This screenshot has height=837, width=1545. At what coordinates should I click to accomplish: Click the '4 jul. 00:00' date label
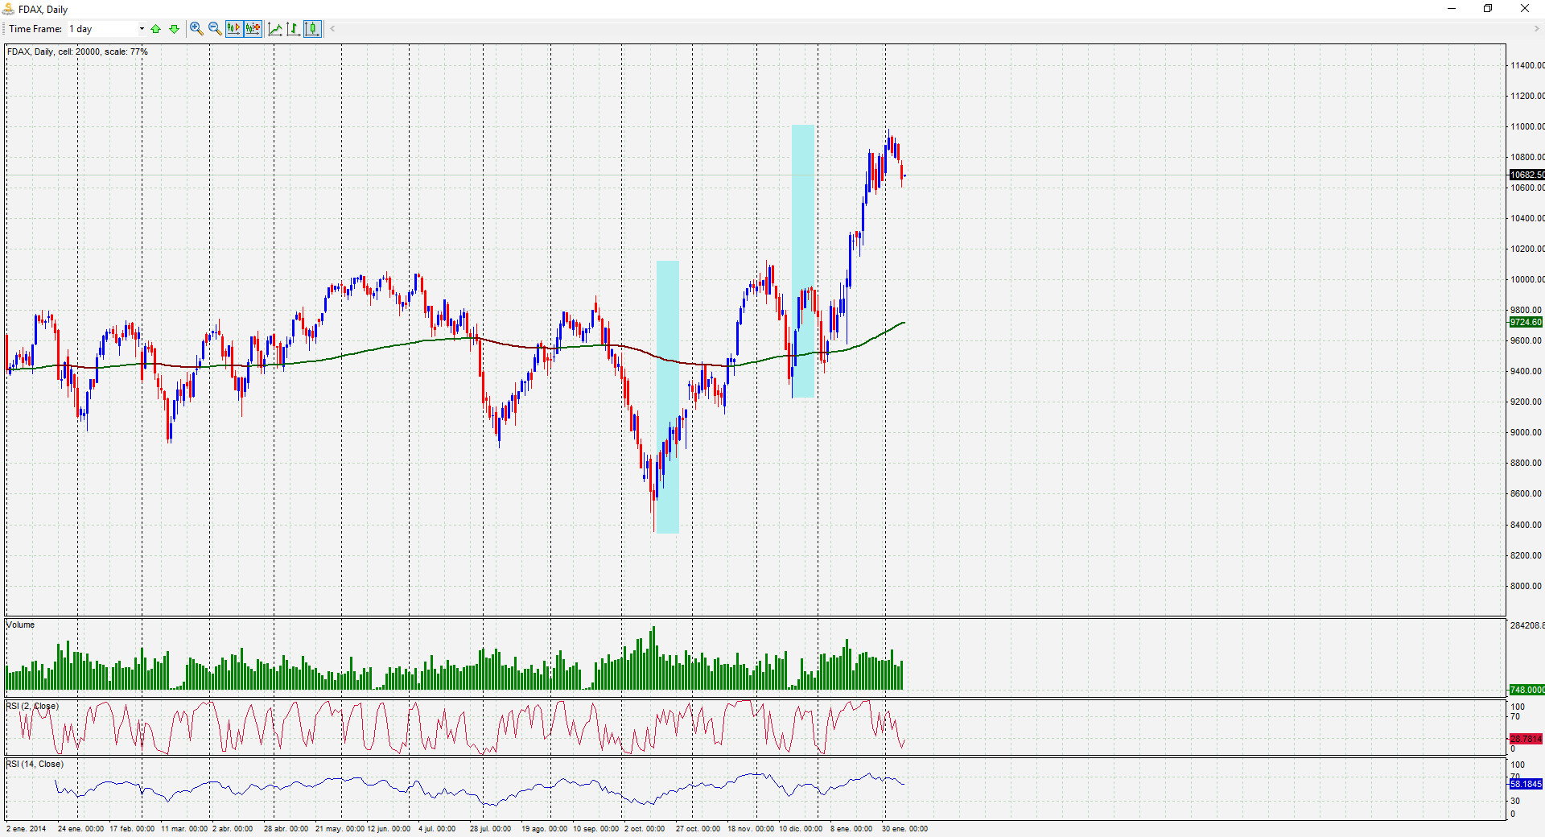437,828
